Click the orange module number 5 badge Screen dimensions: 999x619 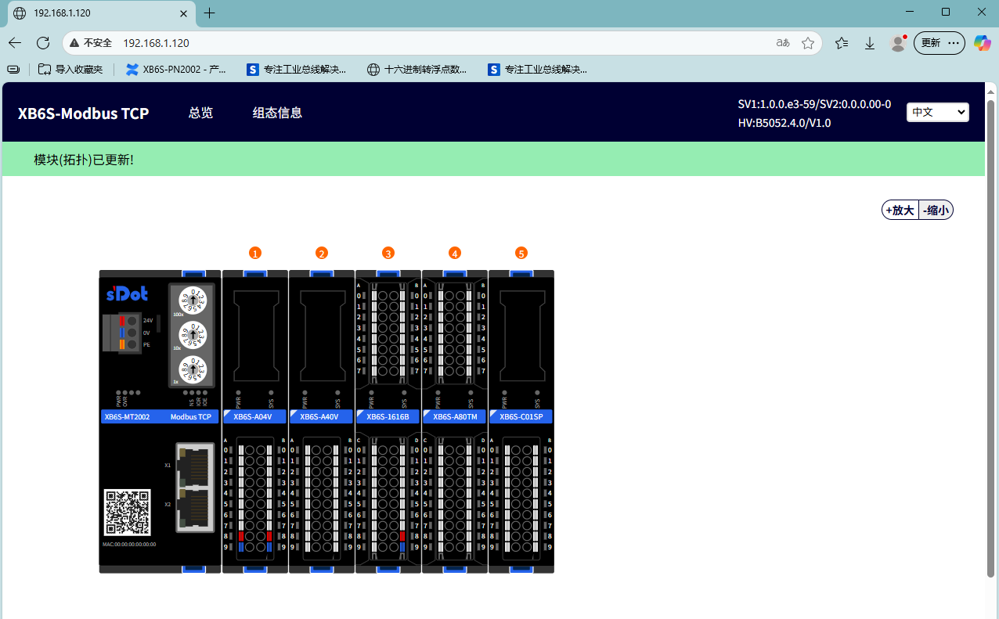(521, 253)
